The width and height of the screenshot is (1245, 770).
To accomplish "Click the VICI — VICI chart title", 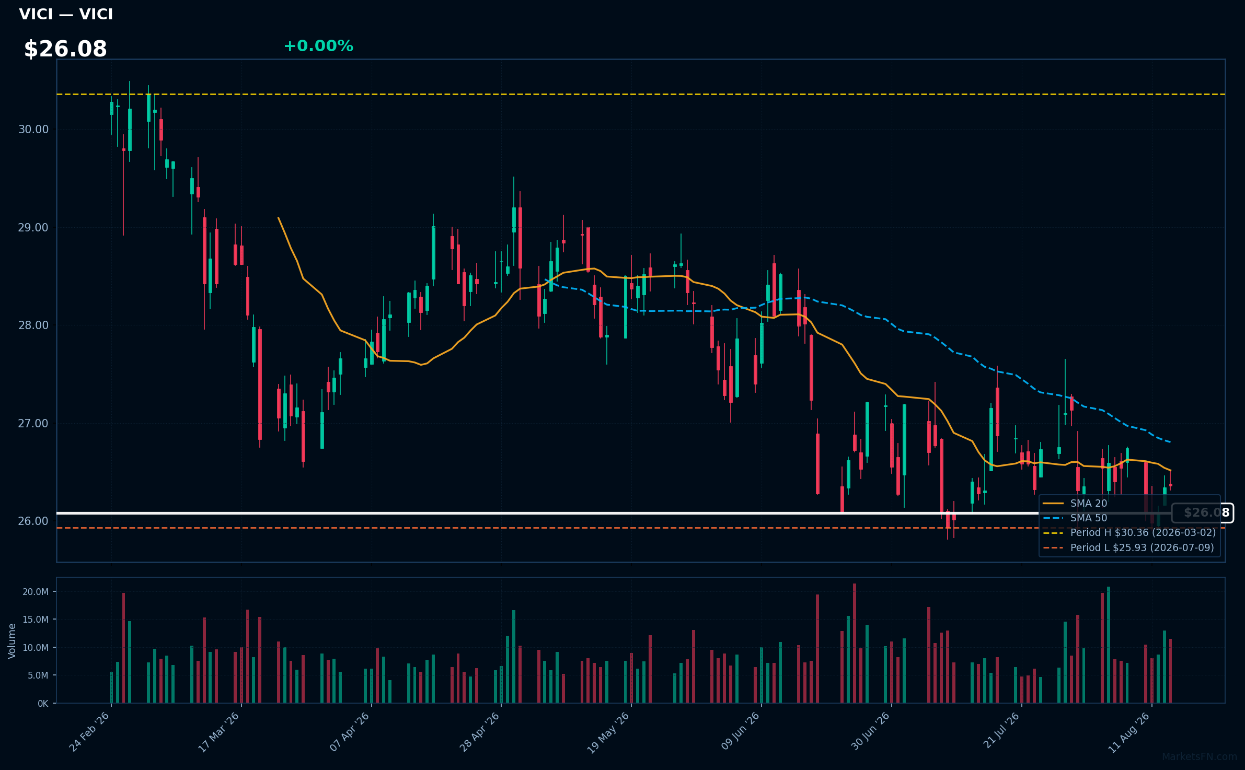I will [66, 14].
